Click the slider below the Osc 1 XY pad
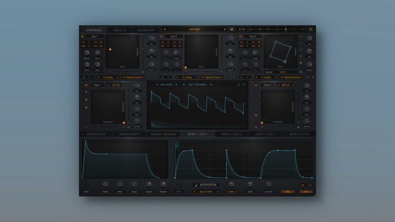395x222 pixels. click(122, 72)
